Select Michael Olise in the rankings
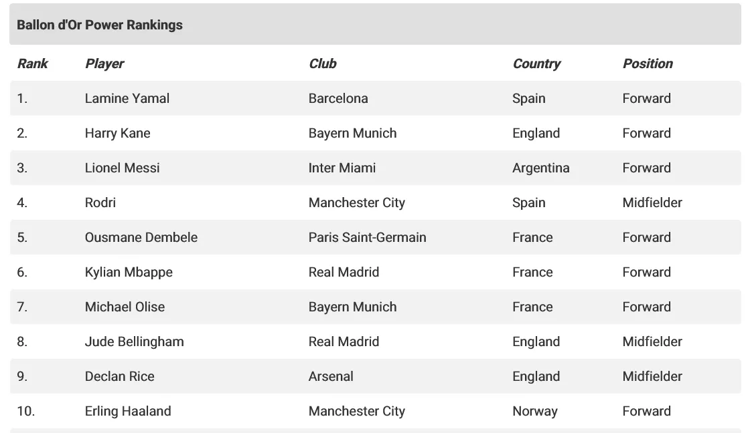748x433 pixels. [x=125, y=307]
